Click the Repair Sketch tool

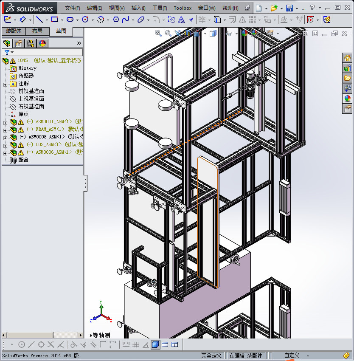[299, 20]
